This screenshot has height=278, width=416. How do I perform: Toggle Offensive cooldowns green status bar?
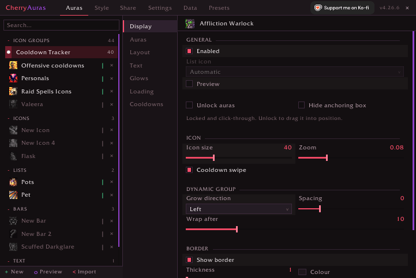click(x=103, y=66)
